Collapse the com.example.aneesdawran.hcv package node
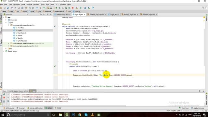The width and height of the screenshot is (208, 117). 9,25
